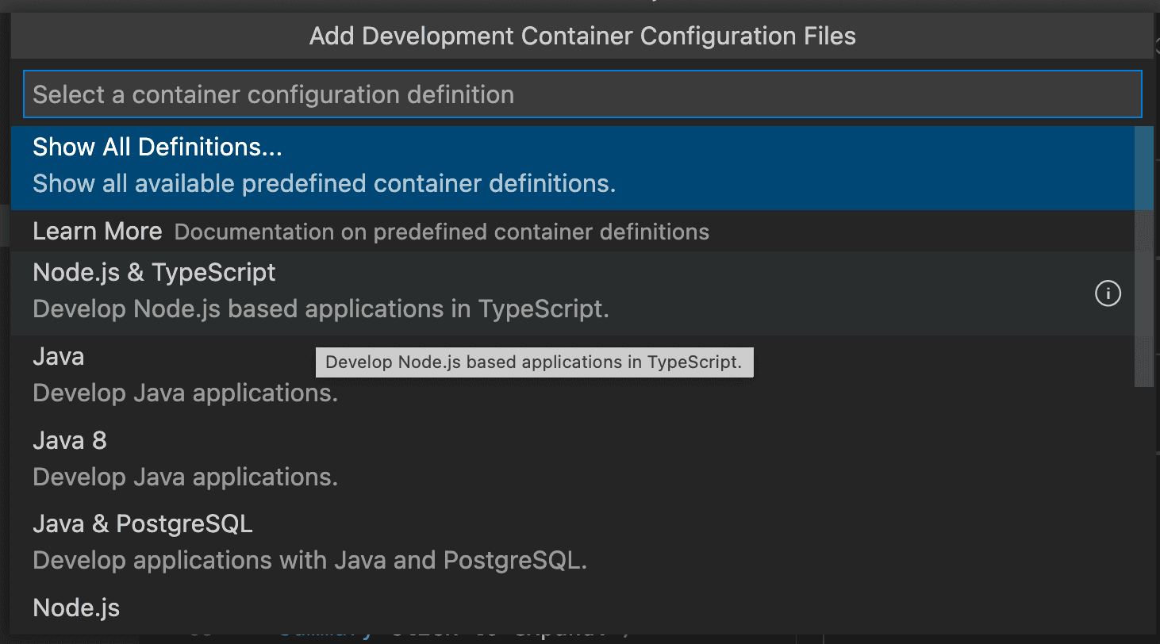The height and width of the screenshot is (644, 1160).
Task: Click 'Develop applications with Java and PostgreSQL' description
Action: click(x=309, y=561)
